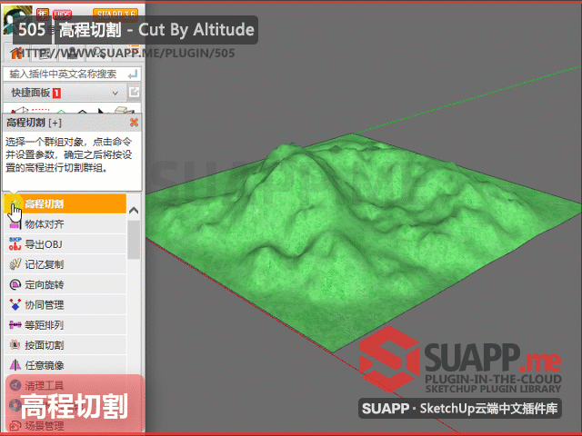Pop out the quick panel window
582x436 pixels.
tap(134, 92)
